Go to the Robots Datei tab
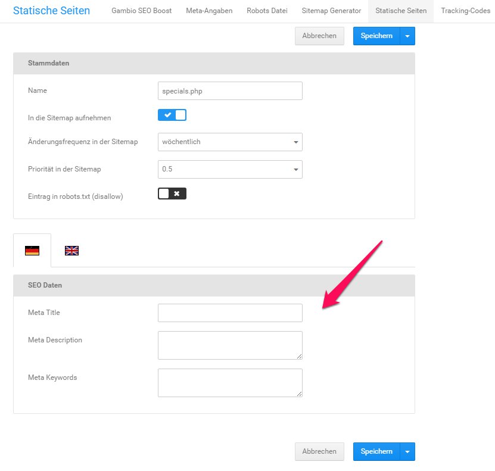495x471 pixels. pos(267,11)
